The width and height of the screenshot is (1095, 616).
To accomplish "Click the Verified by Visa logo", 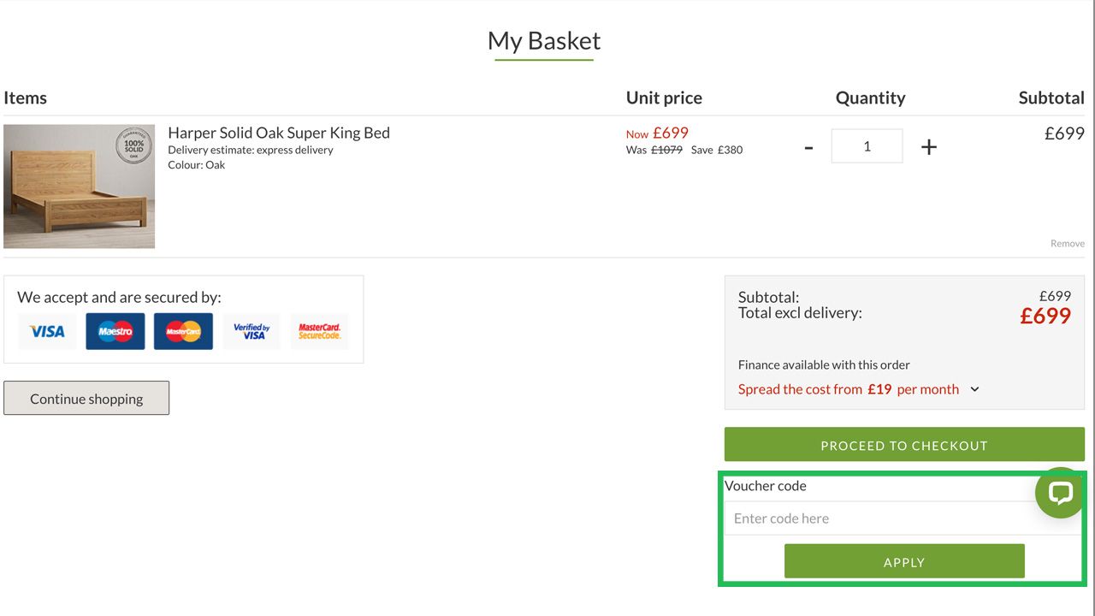I will pyautogui.click(x=252, y=331).
